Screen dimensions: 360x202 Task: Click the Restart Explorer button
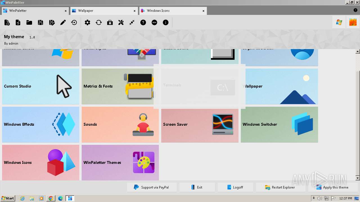tap(280, 187)
